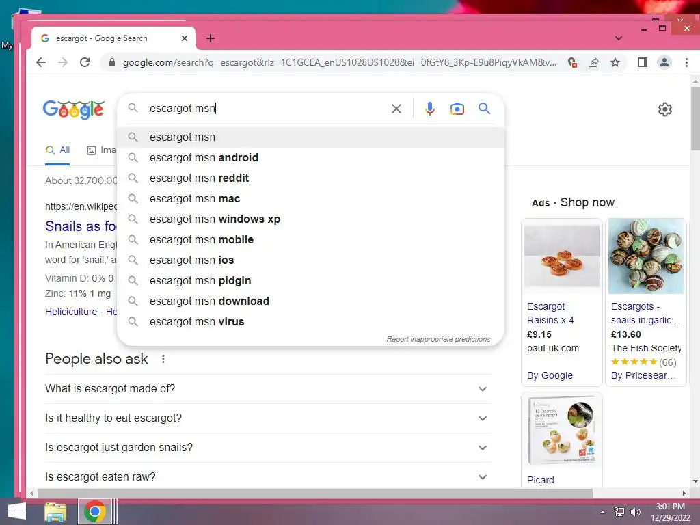Click inside the Google search input field
Image resolution: width=700 pixels, height=525 pixels.
(268, 109)
